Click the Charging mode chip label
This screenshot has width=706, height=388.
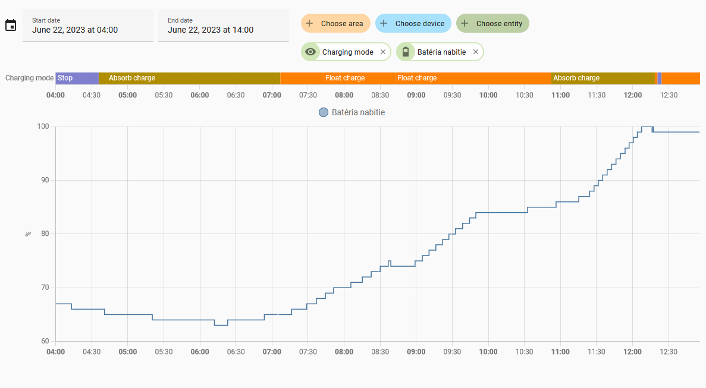tap(347, 52)
